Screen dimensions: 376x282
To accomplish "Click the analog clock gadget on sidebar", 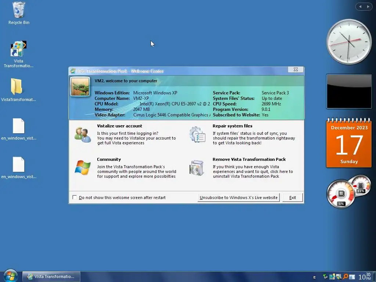I will [349, 42].
